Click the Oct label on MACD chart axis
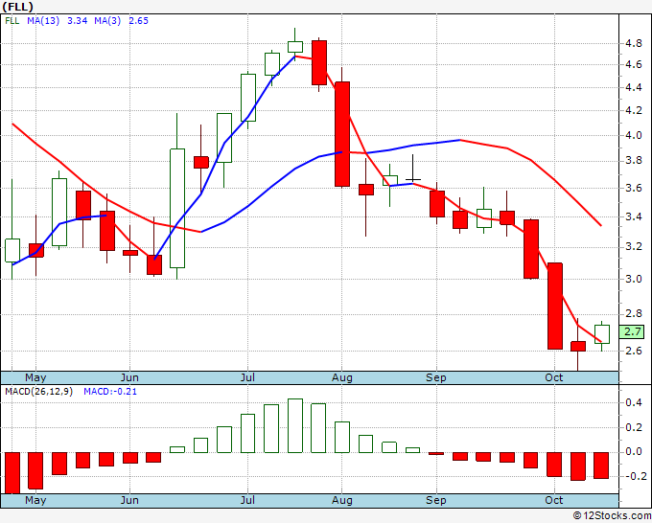The width and height of the screenshot is (652, 523). (x=554, y=500)
